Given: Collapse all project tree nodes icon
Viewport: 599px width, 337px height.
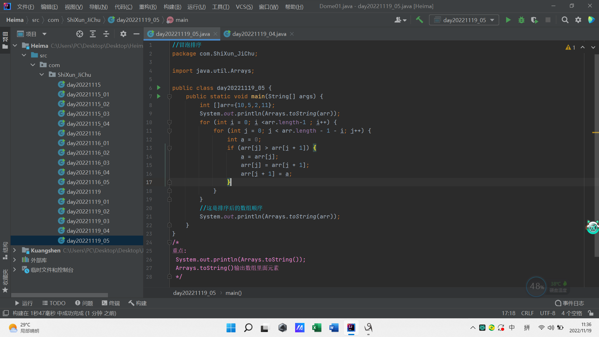Looking at the screenshot, I should 106,34.
